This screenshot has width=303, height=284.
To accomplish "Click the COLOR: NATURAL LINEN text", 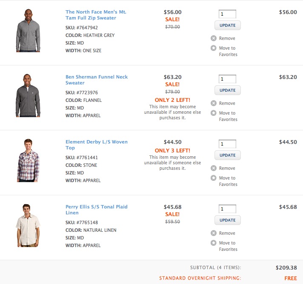I will coord(91,230).
